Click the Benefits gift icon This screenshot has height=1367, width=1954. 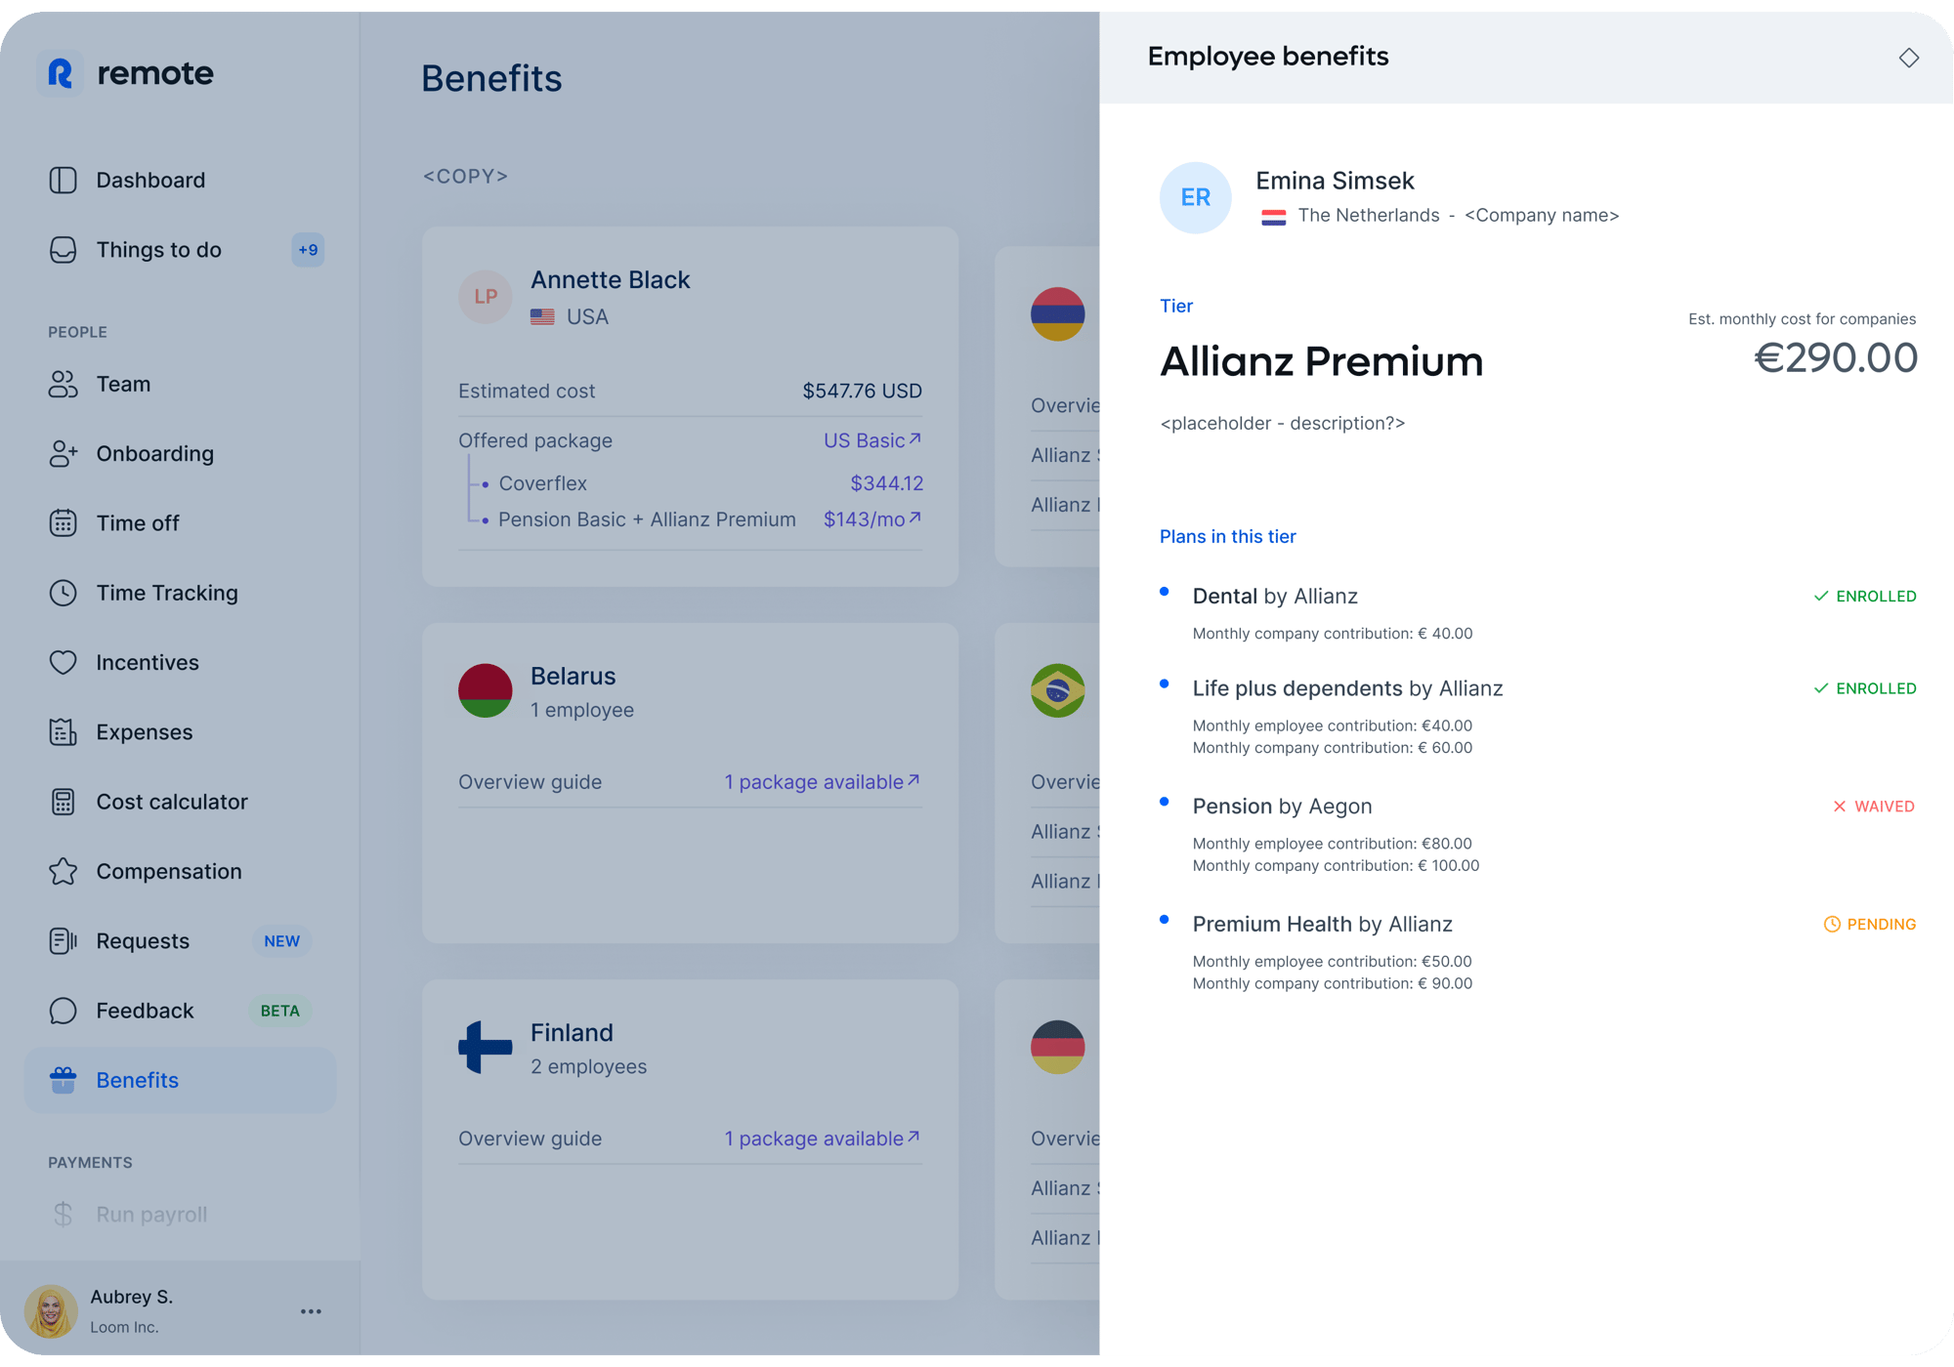[63, 1080]
